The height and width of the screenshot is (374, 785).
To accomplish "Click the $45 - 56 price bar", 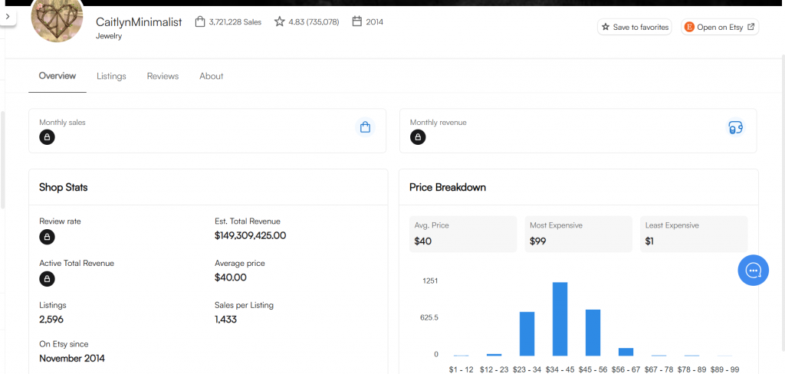I will [x=593, y=333].
